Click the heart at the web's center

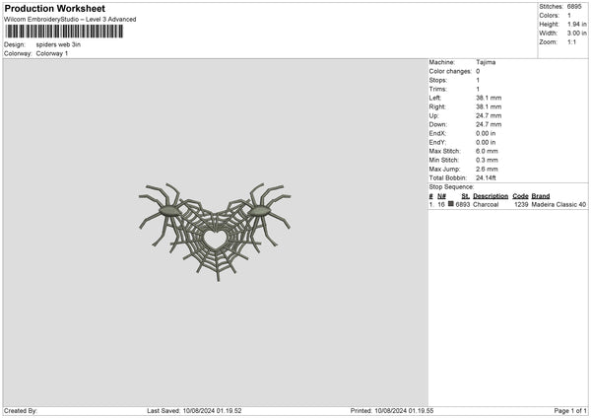(x=214, y=238)
